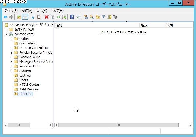
Task: Expand the ForeignSecurityPrincipals node
Action: (x=11, y=53)
